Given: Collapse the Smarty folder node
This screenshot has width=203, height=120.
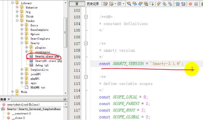Looking at the screenshot, I should pyautogui.click(x=22, y=43).
